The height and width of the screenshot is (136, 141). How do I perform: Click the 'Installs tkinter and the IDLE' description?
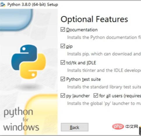pos(104,70)
